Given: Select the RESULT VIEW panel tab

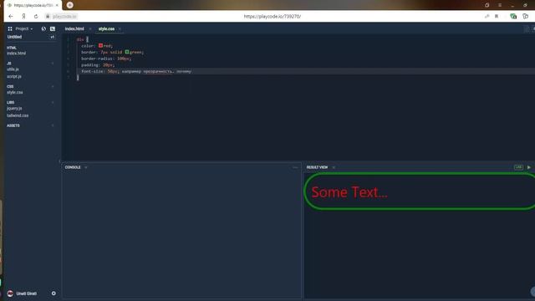Looking at the screenshot, I should 317,167.
